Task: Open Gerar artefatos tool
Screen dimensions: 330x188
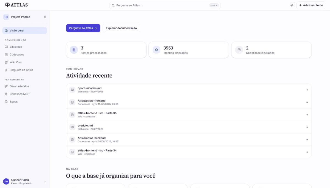Action: pos(24,86)
